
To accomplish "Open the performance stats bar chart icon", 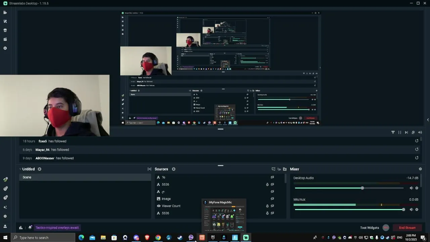I will coord(21,228).
